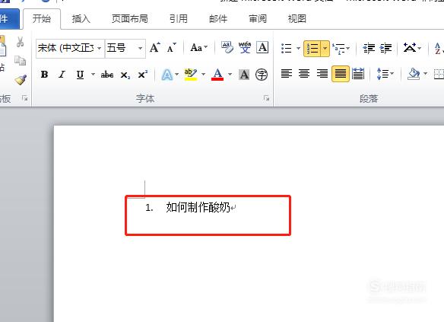This screenshot has width=444, height=322.
Task: Toggle underline formatting
Action: (x=80, y=75)
